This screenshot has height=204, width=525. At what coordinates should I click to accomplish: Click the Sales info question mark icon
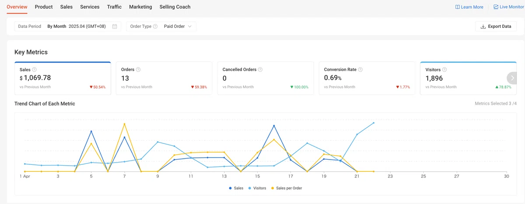35,70
